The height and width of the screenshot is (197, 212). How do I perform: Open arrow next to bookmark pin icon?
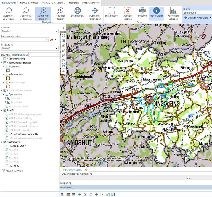coord(55,40)
